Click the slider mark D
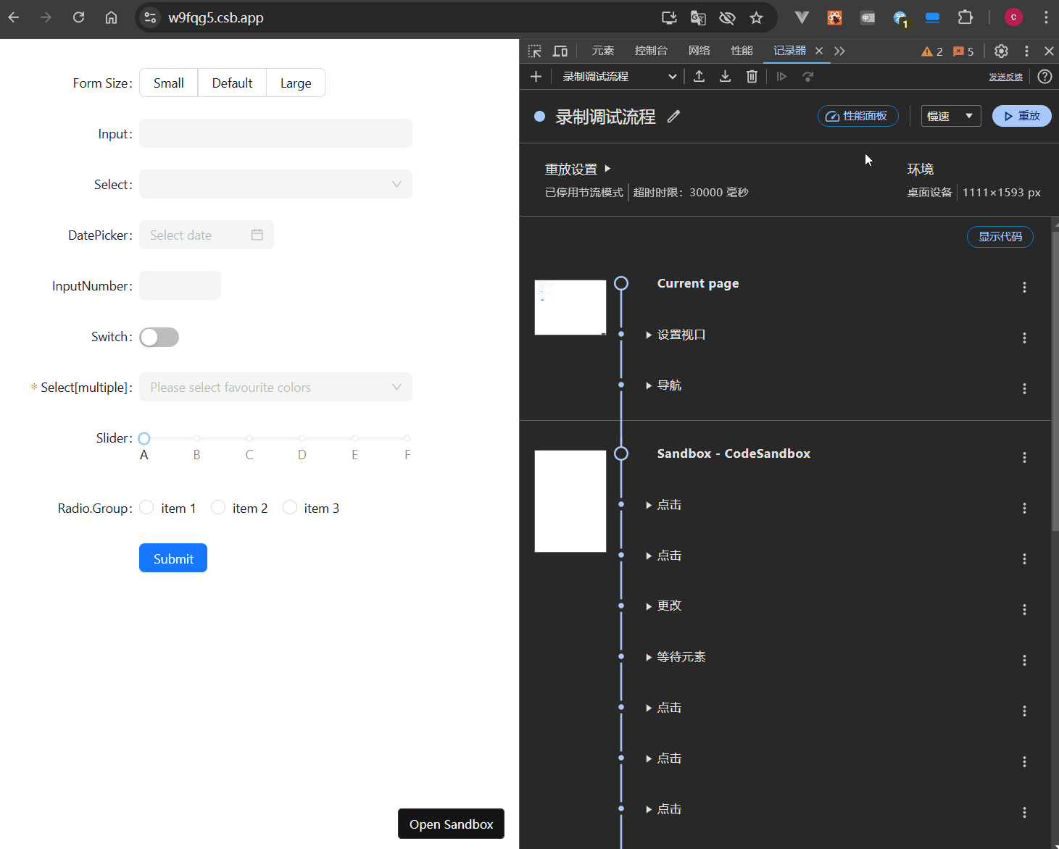The width and height of the screenshot is (1059, 849). 302,454
